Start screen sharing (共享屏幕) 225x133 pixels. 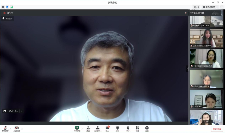click(x=77, y=129)
